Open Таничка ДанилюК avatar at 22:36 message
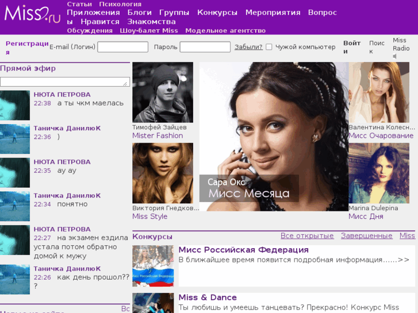 point(15,138)
